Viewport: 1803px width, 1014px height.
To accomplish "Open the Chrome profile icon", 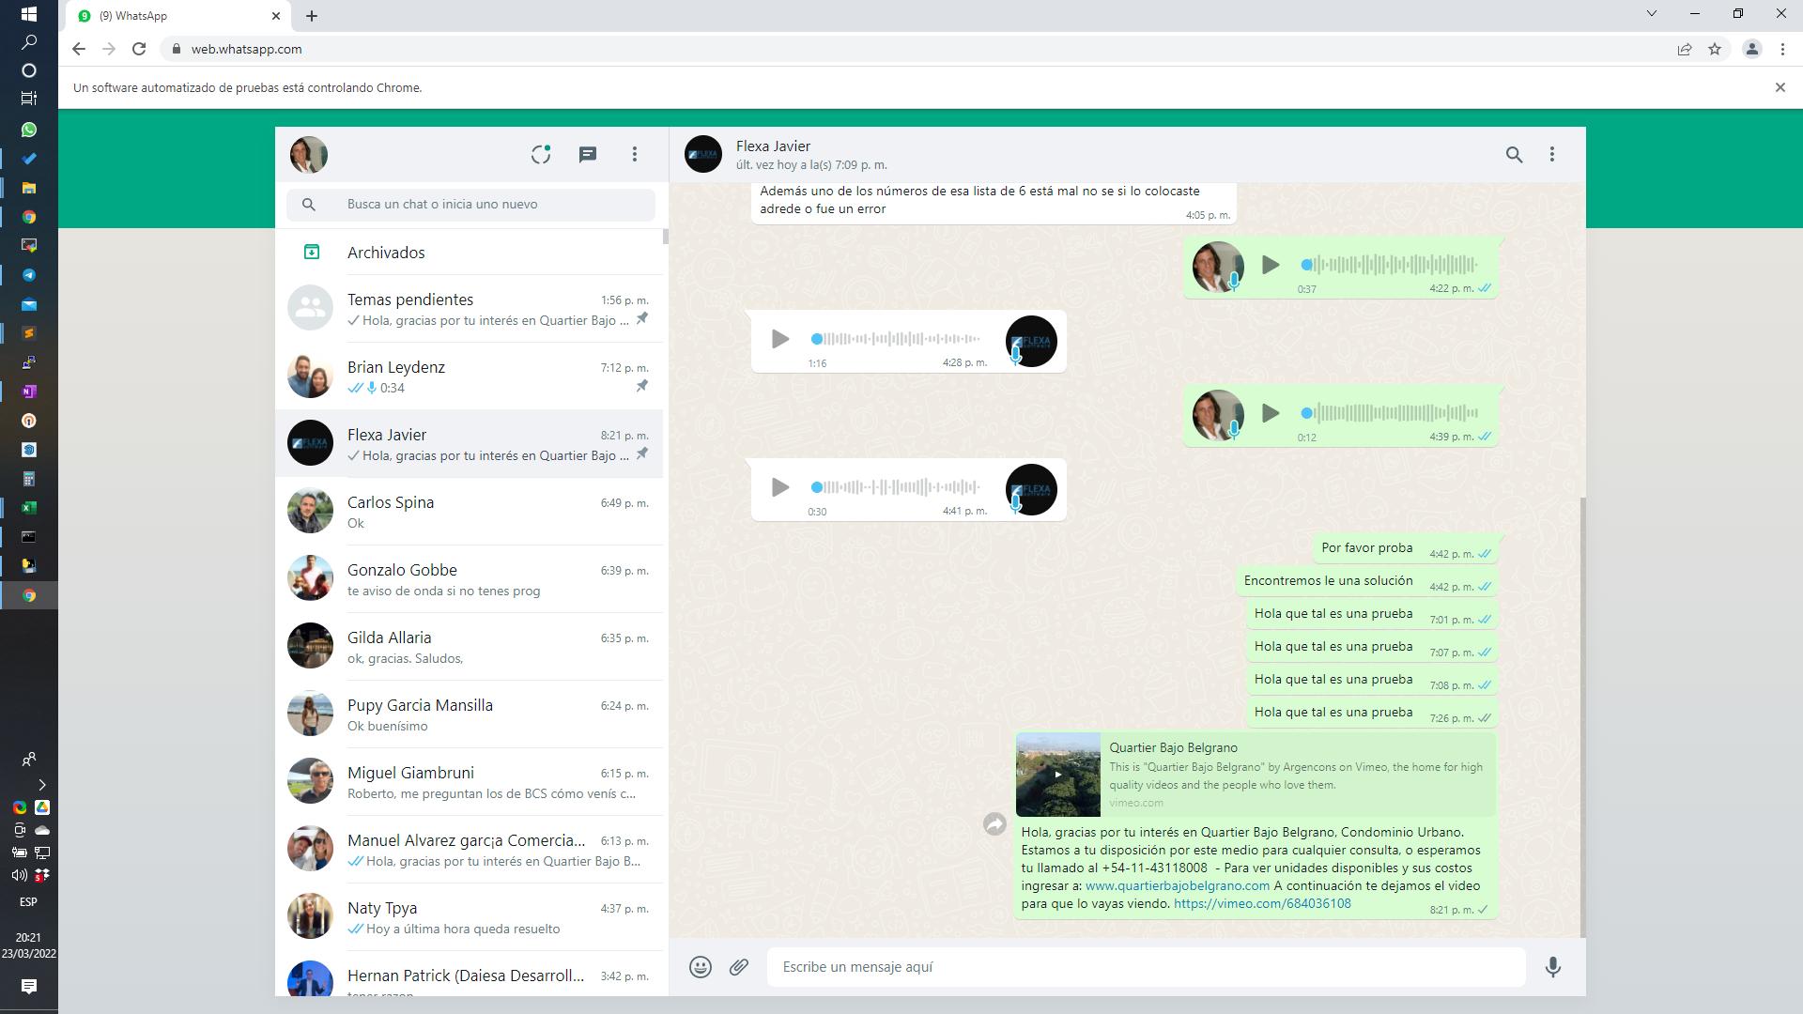I will (x=1751, y=49).
